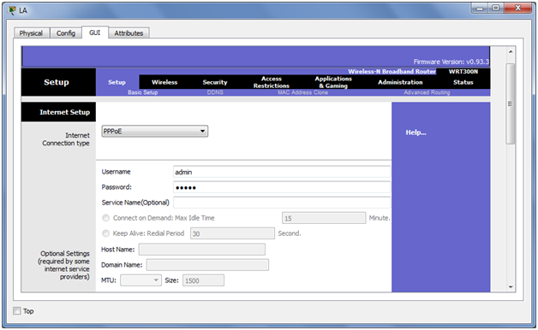The image size is (538, 330).
Task: Select the GUI tab
Action: pos(95,32)
